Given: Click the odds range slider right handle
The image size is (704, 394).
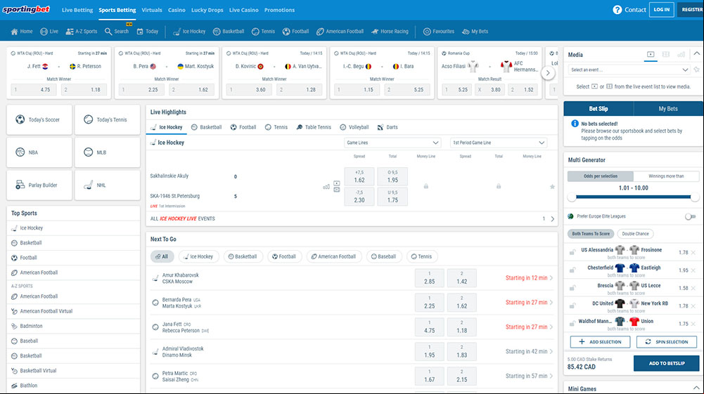Looking at the screenshot, I should pyautogui.click(x=695, y=197).
